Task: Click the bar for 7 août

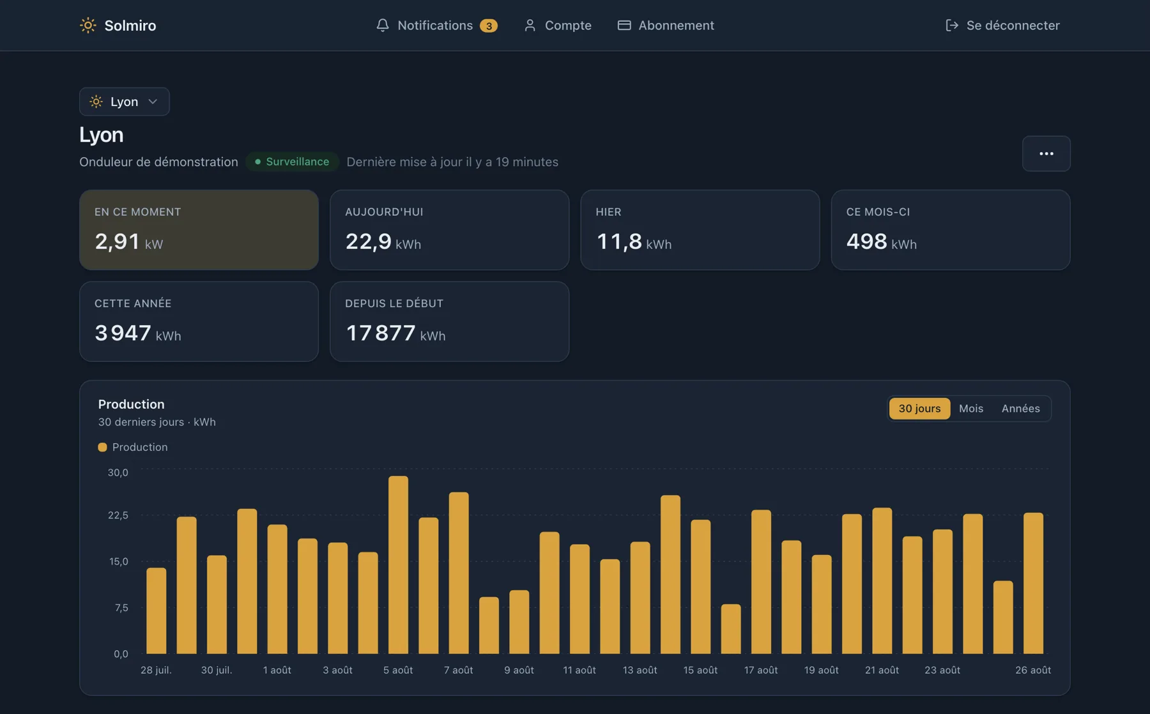Action: click(459, 573)
